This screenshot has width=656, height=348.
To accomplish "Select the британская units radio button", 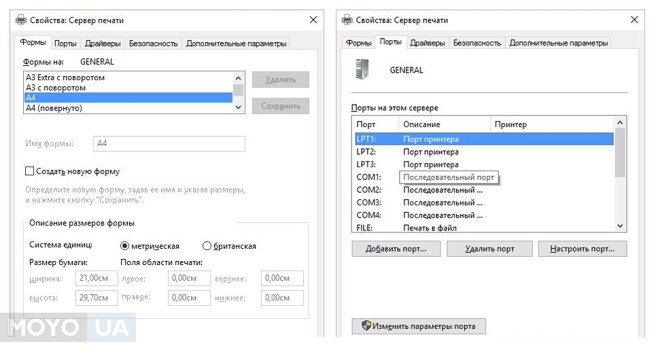I will 207,246.
